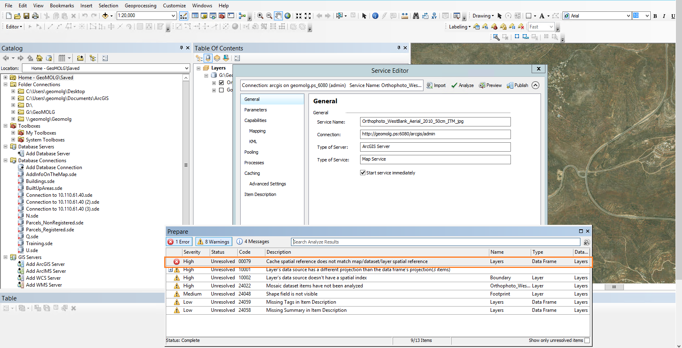This screenshot has width=682, height=348.
Task: Click Analyze in Service Editor
Action: click(463, 85)
